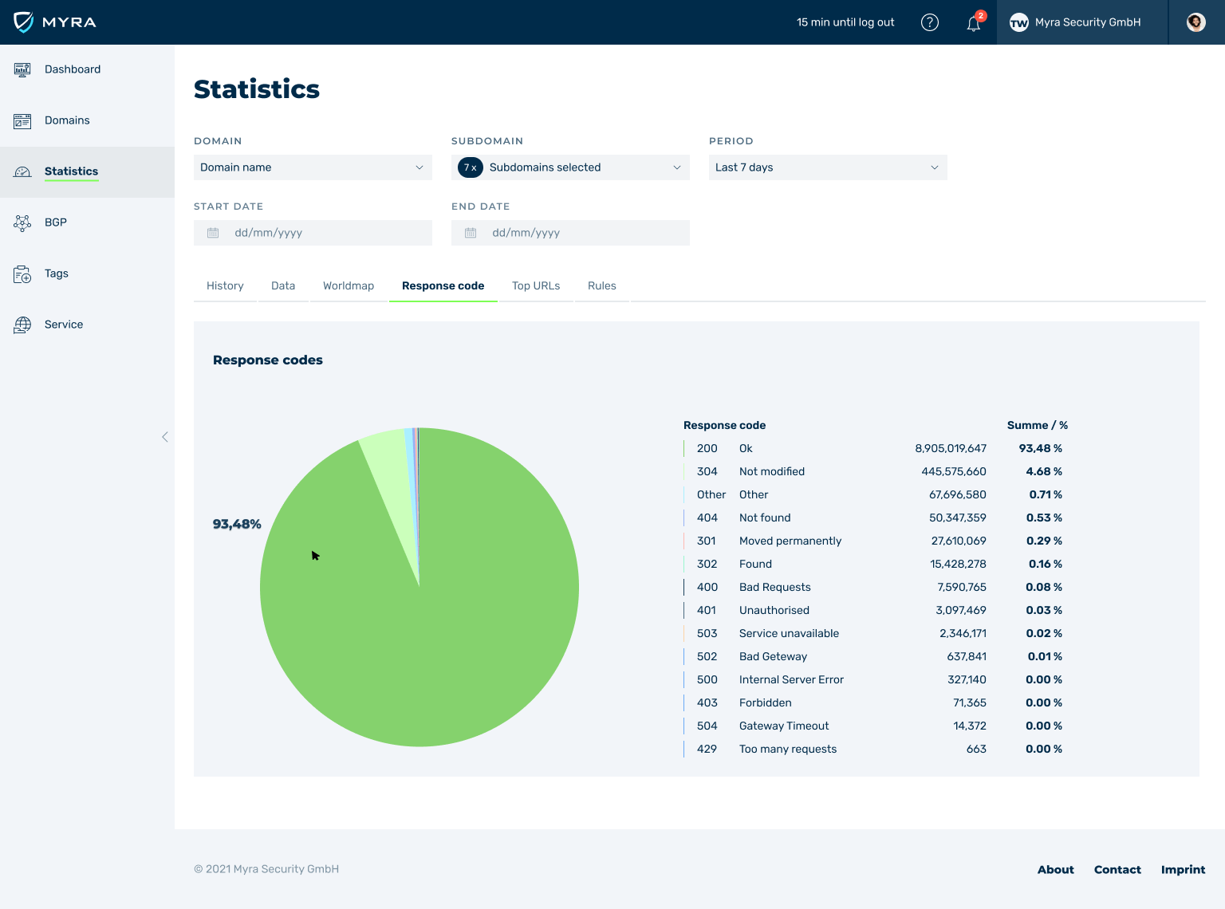The image size is (1225, 909).
Task: Open the BGP sidebar icon
Action: 22,222
